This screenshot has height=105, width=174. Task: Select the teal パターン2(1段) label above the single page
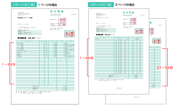(x=24, y=5)
